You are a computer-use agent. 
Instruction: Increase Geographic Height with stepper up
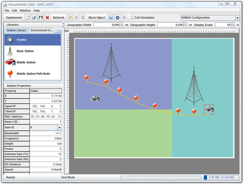pos(185,24)
